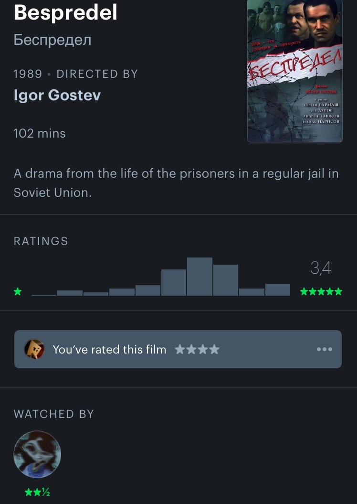357x504 pixels.
Task: Tap the friend's two-and-a-half star rating
Action: pos(37,492)
